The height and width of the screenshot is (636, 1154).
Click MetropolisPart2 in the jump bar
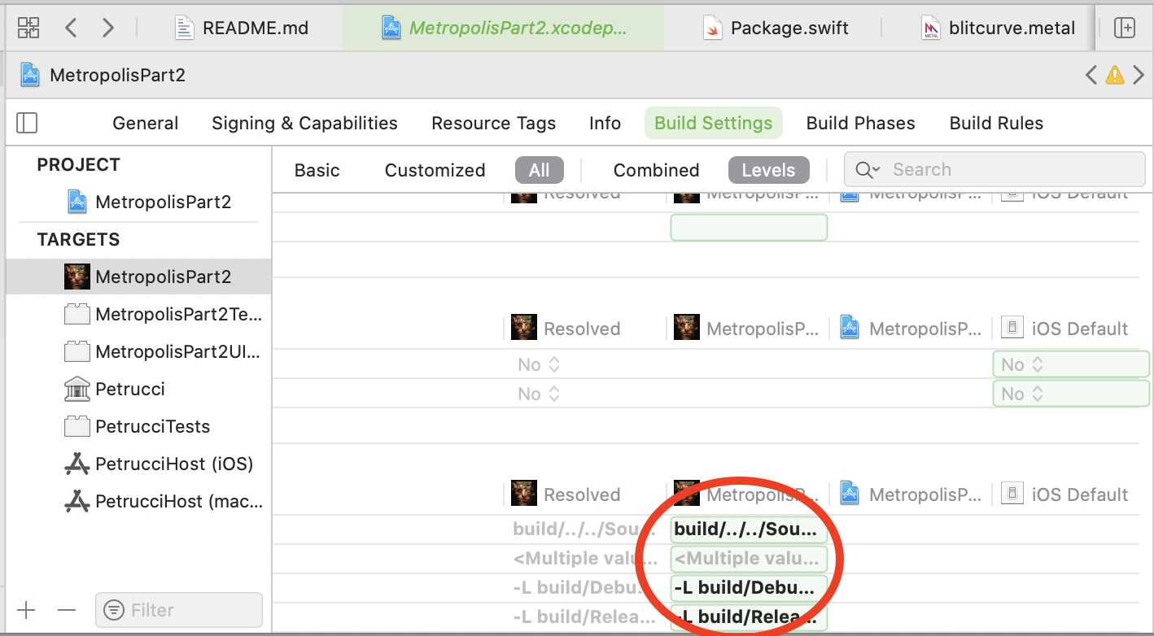tap(103, 75)
